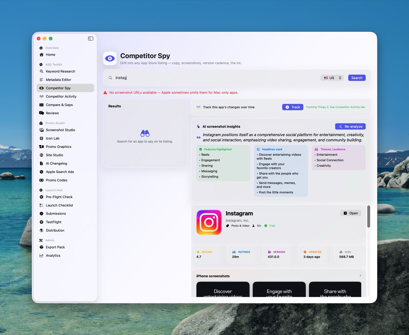Click the green "Free" price label
This screenshot has height=335, width=409.
coord(272,226)
